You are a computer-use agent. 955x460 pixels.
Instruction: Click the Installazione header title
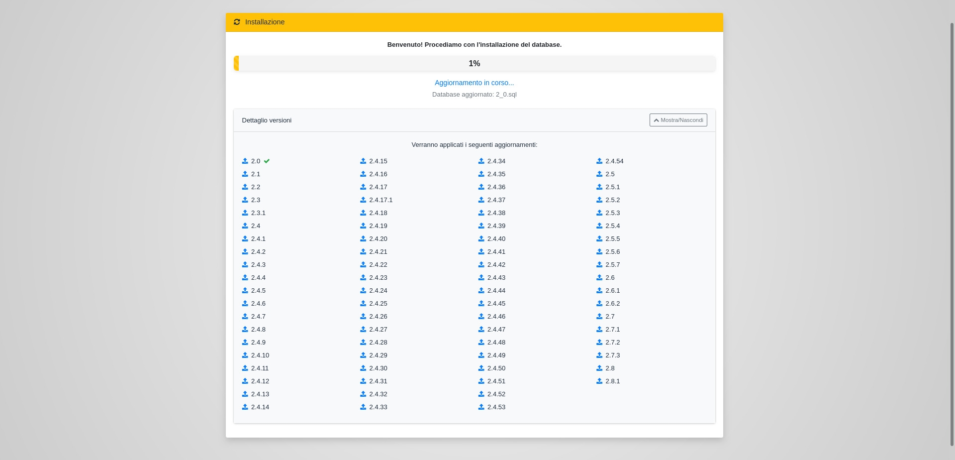click(265, 22)
